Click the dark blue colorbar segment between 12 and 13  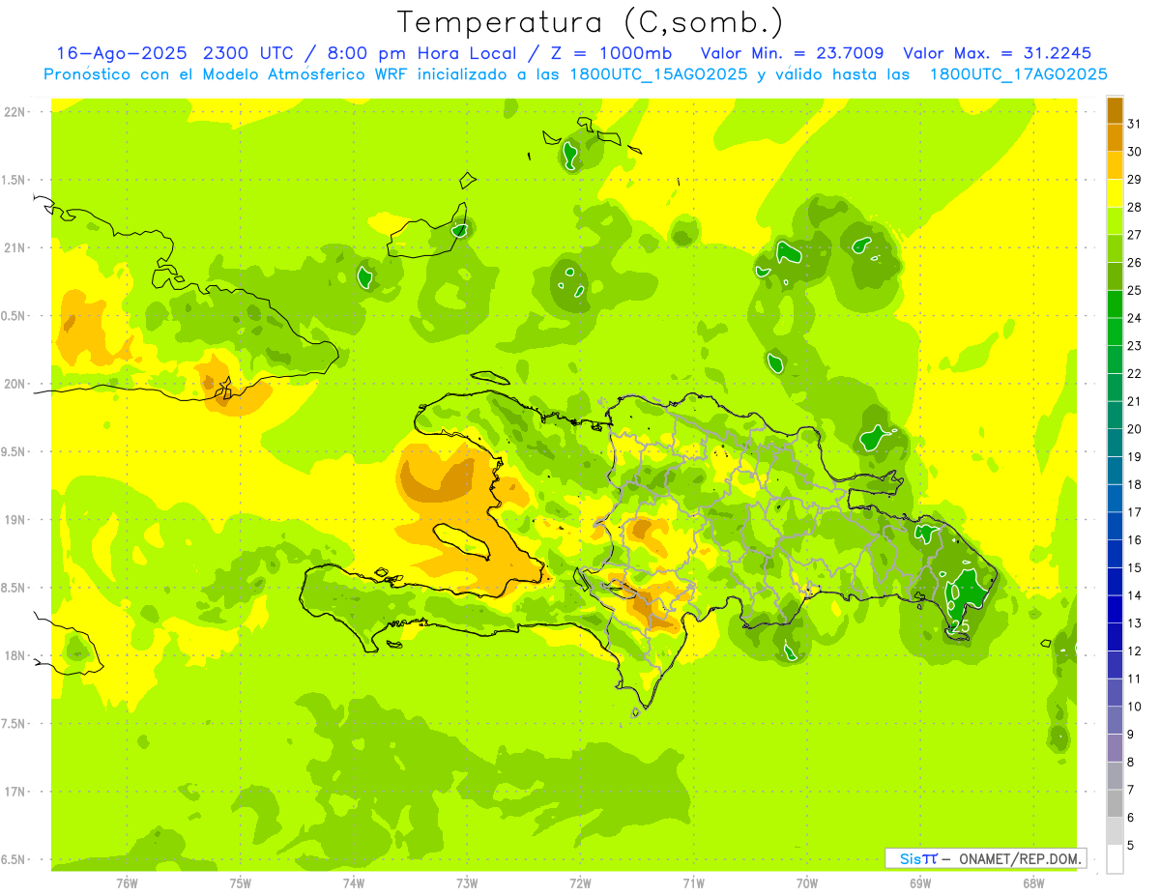click(x=1115, y=637)
